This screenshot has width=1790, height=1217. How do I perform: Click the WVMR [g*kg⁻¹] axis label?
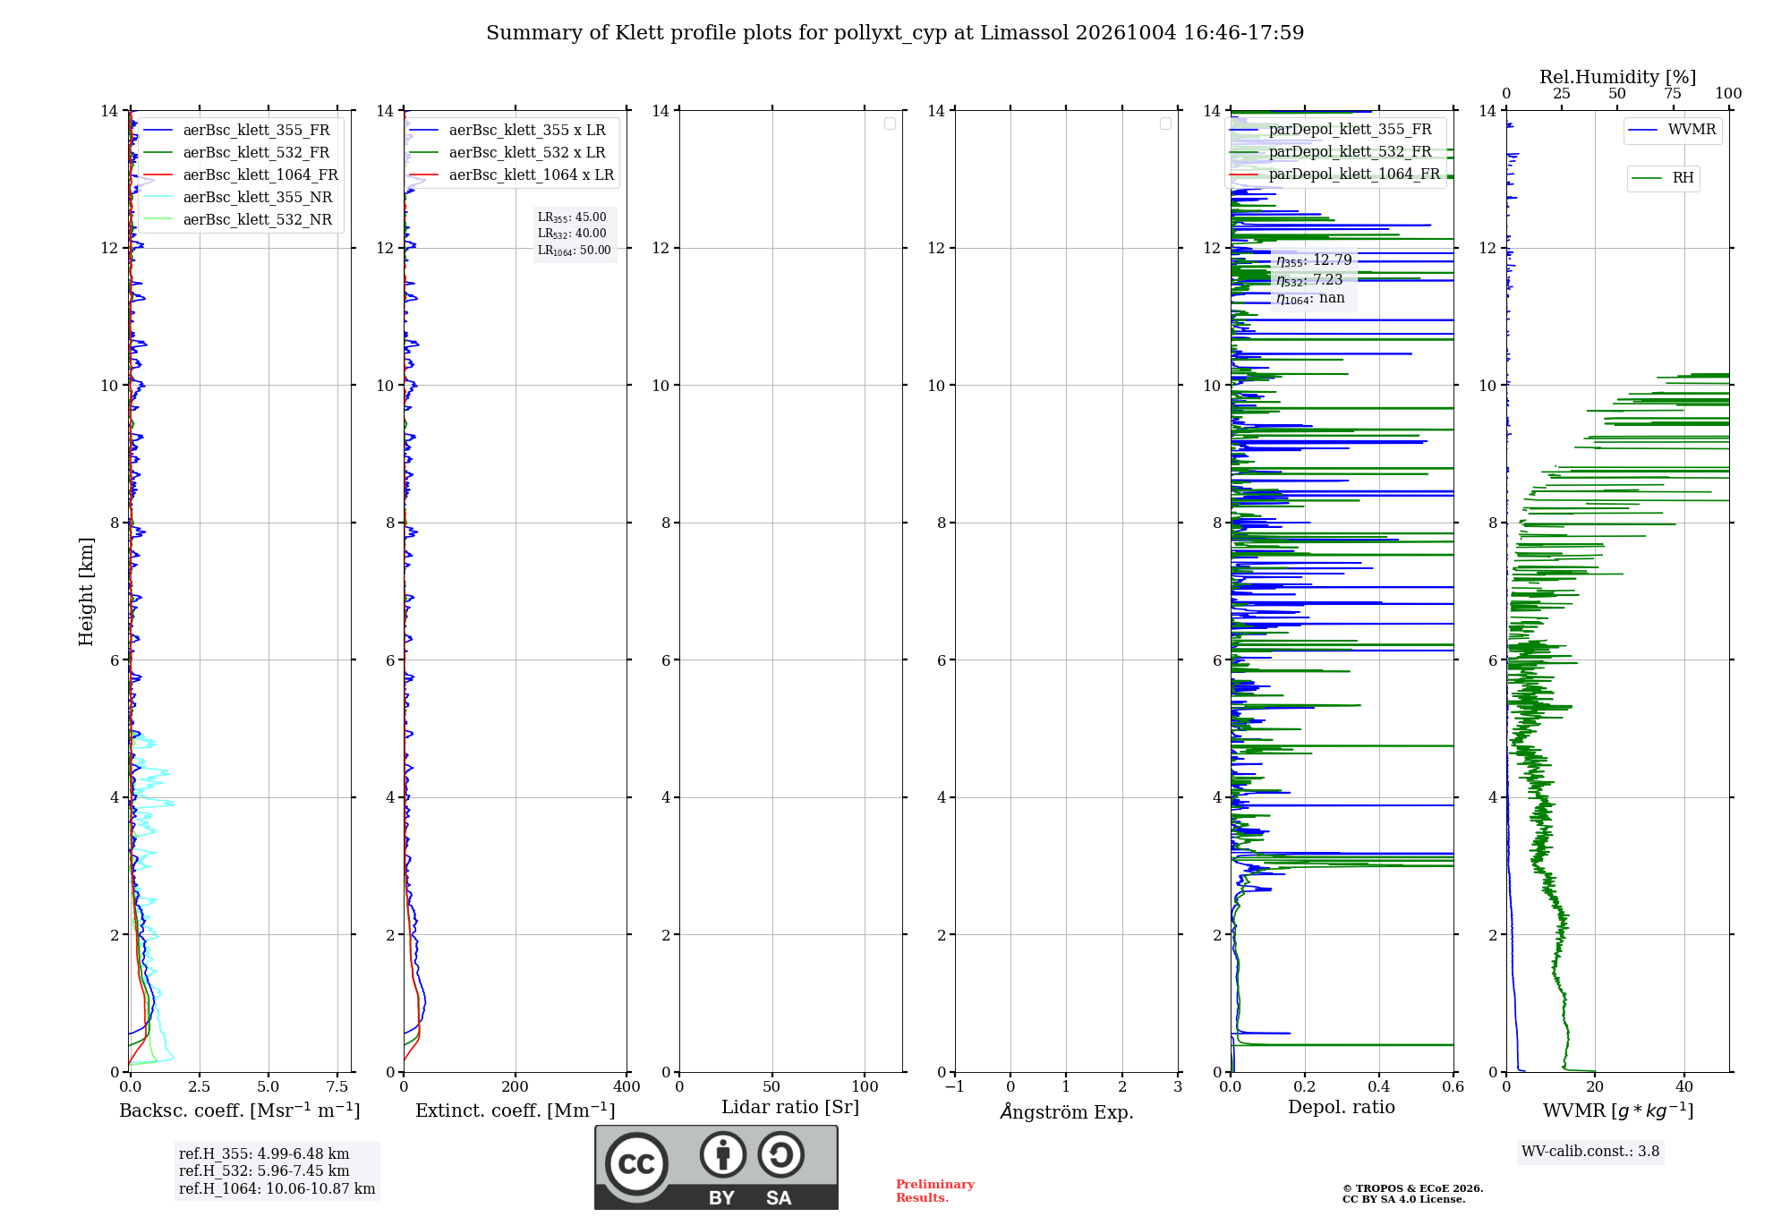point(1618,1111)
